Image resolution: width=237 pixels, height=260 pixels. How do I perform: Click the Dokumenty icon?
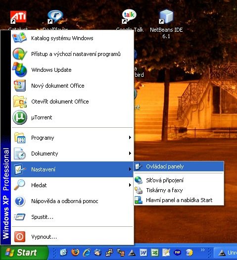[x=20, y=154]
